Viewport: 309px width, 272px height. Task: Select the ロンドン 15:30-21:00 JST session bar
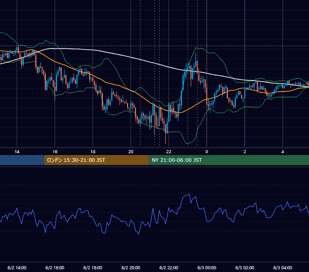pyautogui.click(x=96, y=160)
